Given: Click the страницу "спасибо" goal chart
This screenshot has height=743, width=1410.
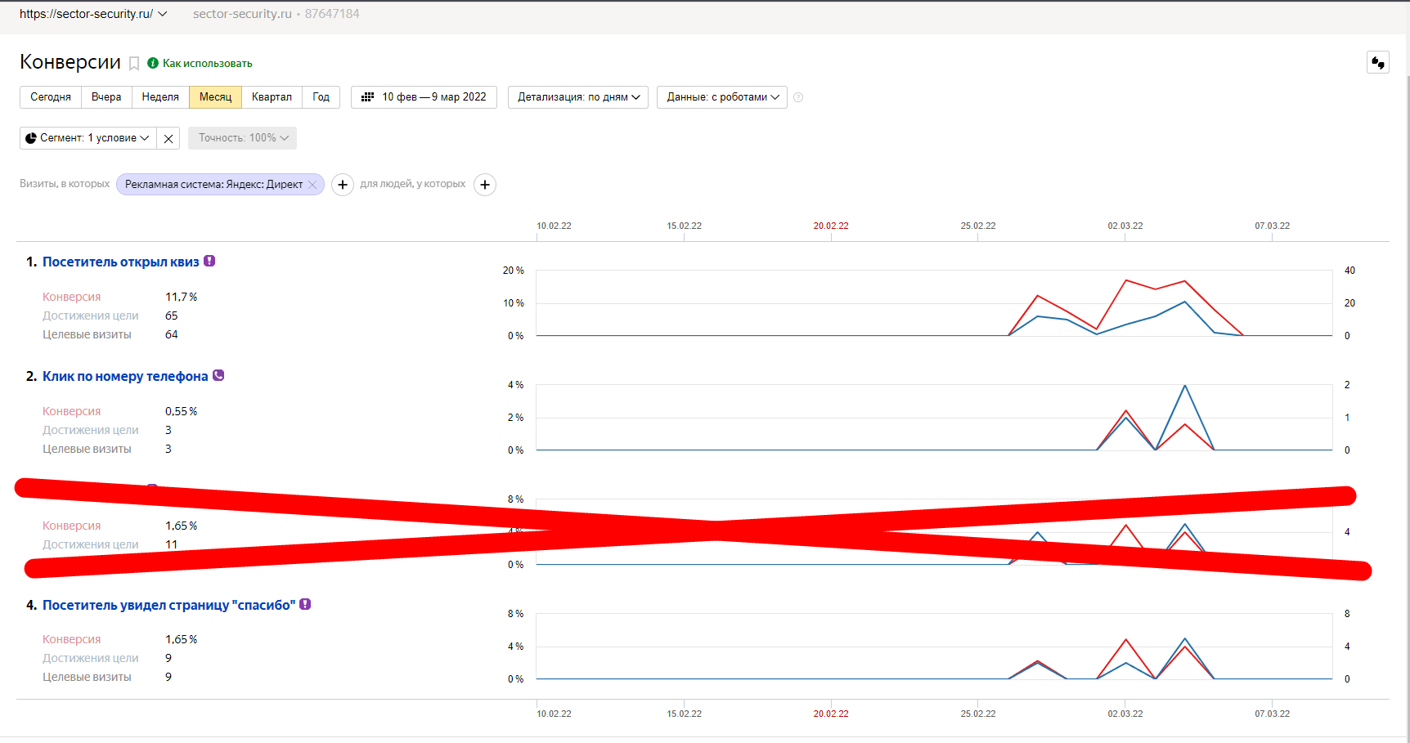Looking at the screenshot, I should pos(935,647).
